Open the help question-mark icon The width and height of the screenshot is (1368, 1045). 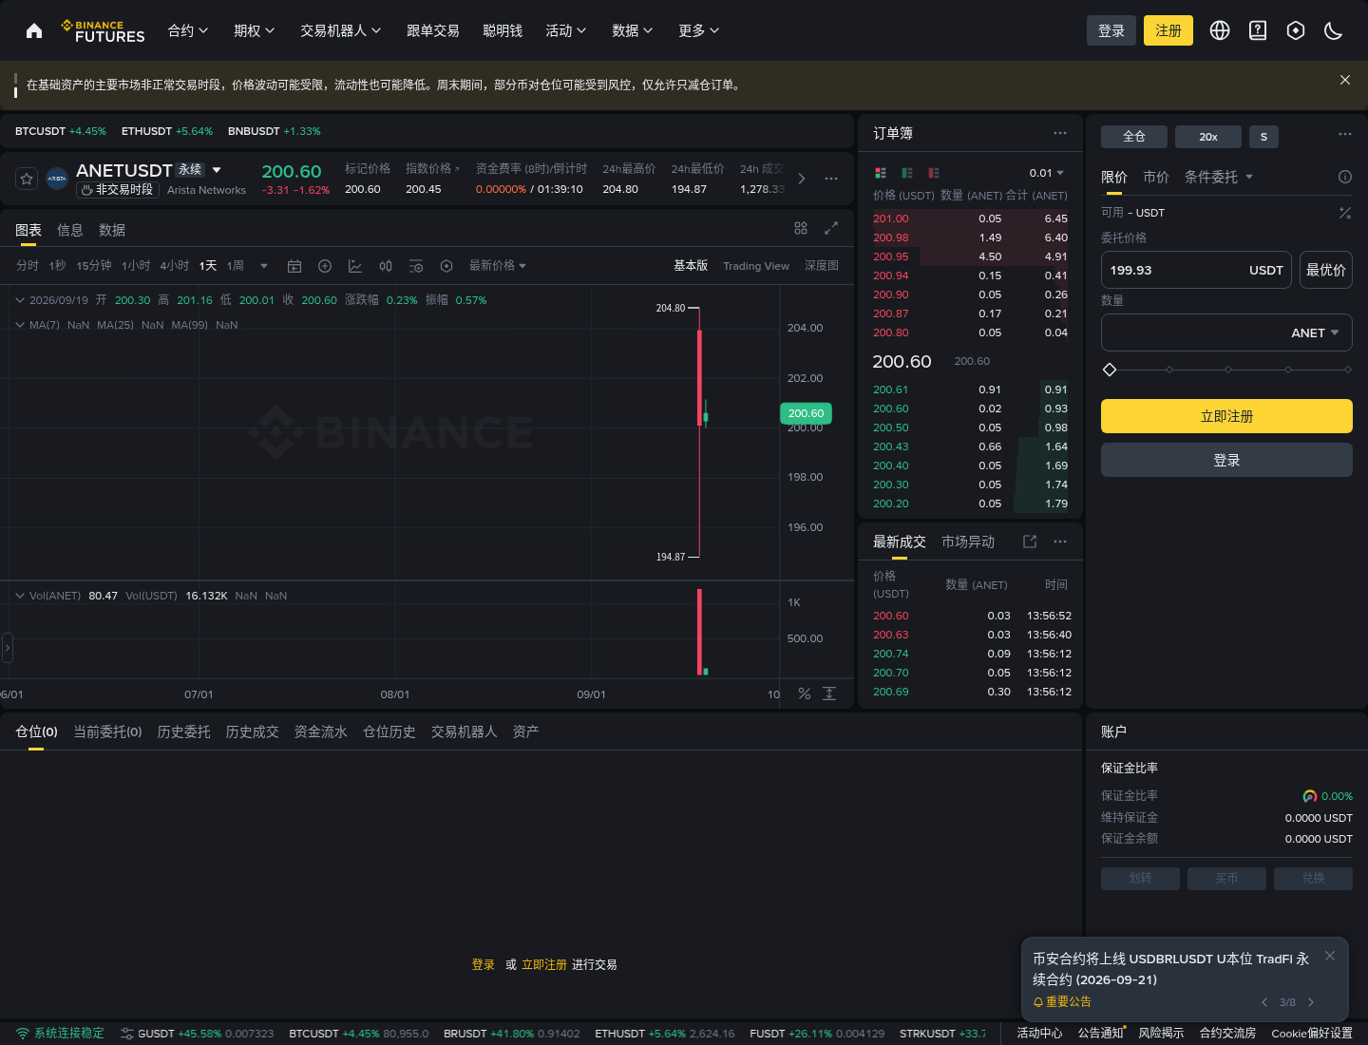tap(1258, 30)
